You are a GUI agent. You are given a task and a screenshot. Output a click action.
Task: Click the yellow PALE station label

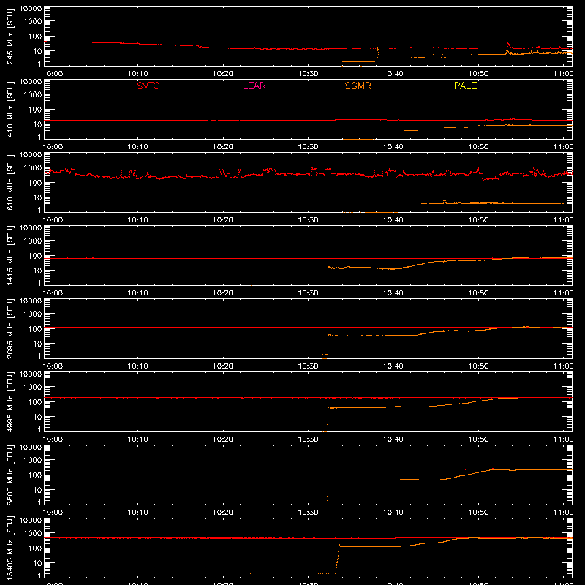pos(465,86)
